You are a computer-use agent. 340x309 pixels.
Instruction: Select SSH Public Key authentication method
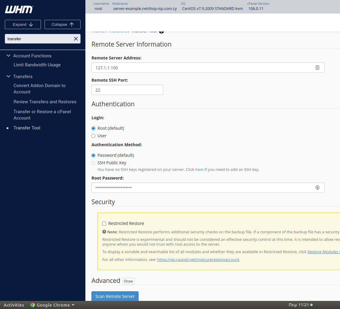tap(93, 163)
